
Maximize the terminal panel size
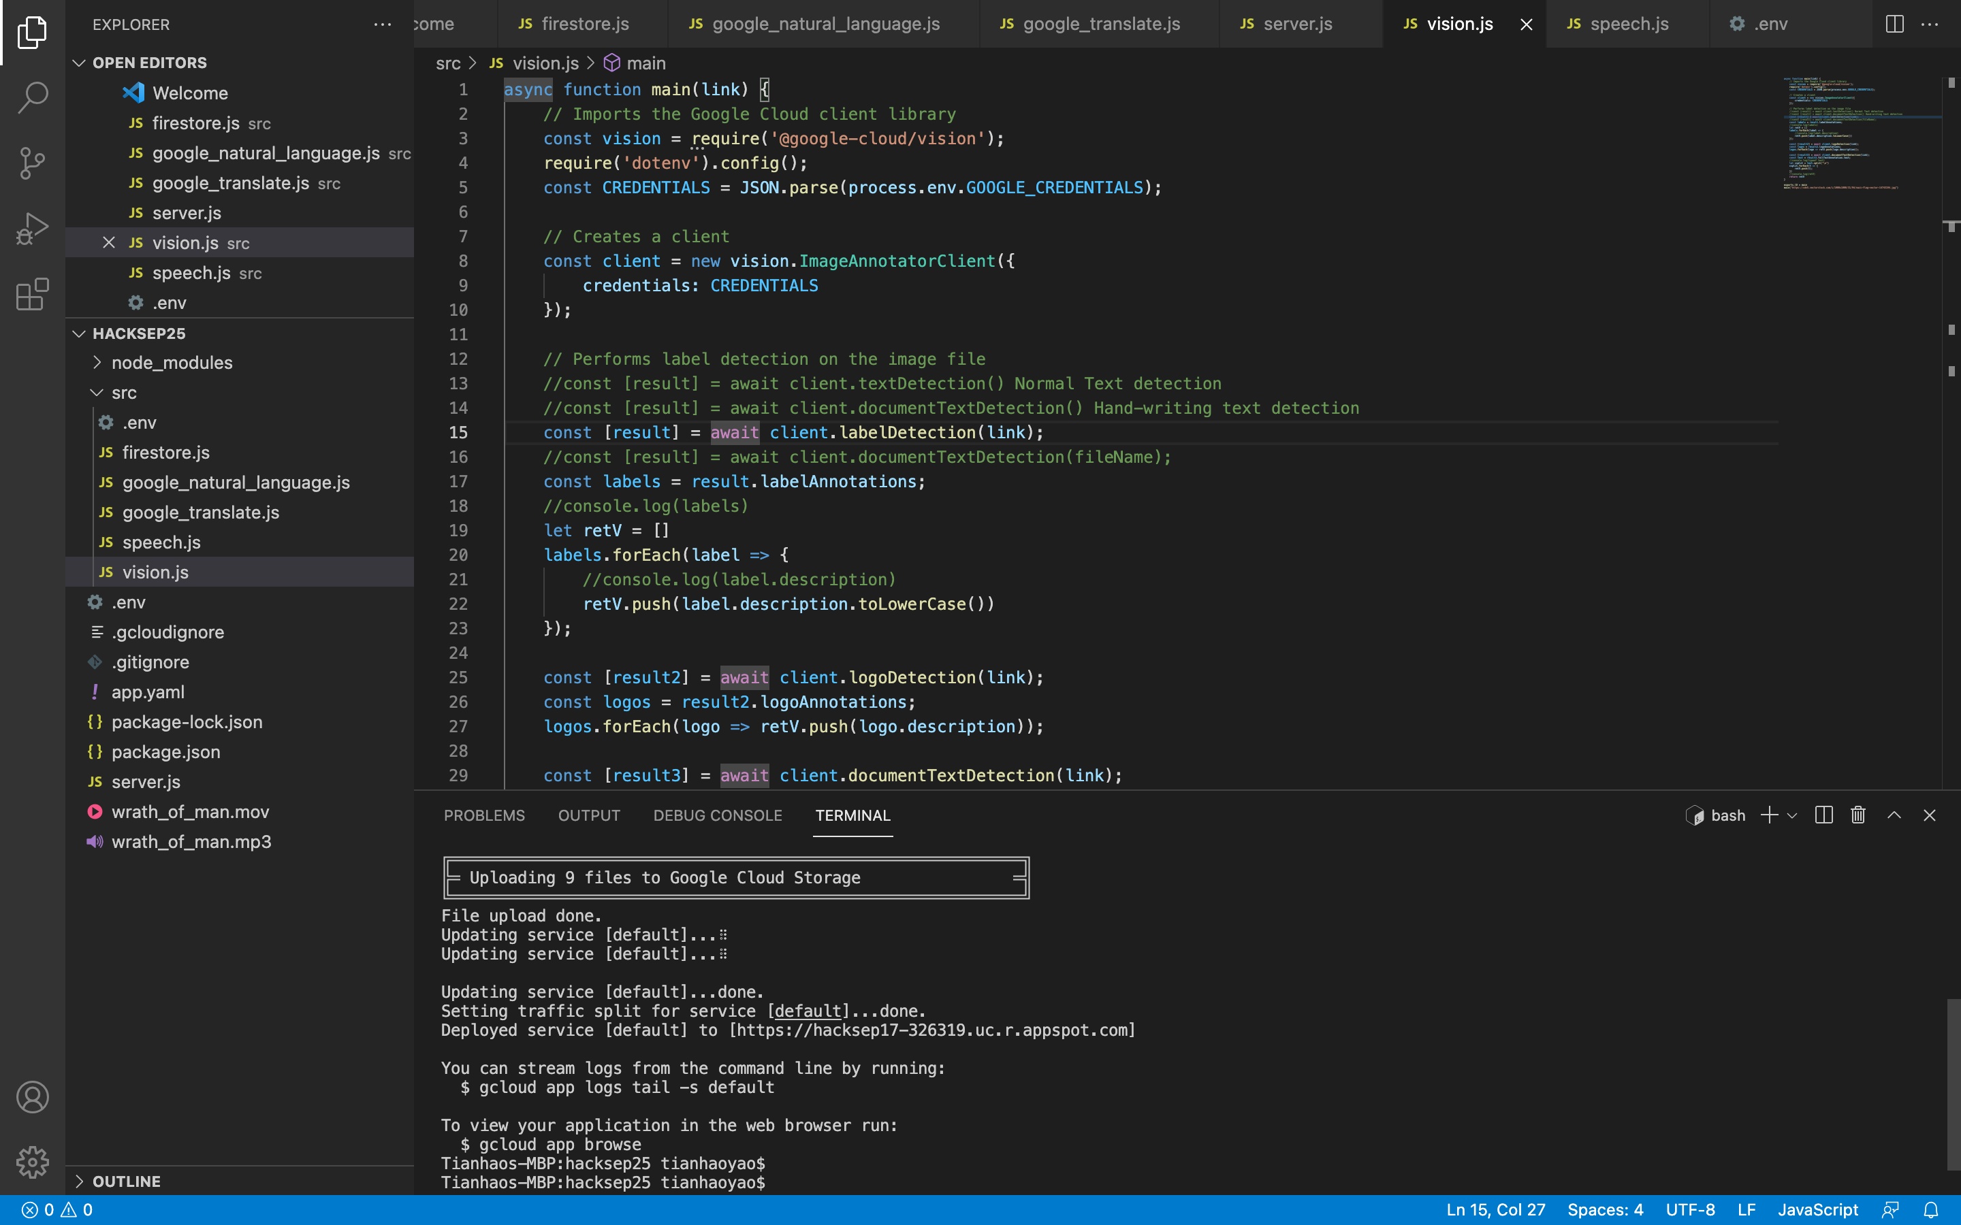1894,815
